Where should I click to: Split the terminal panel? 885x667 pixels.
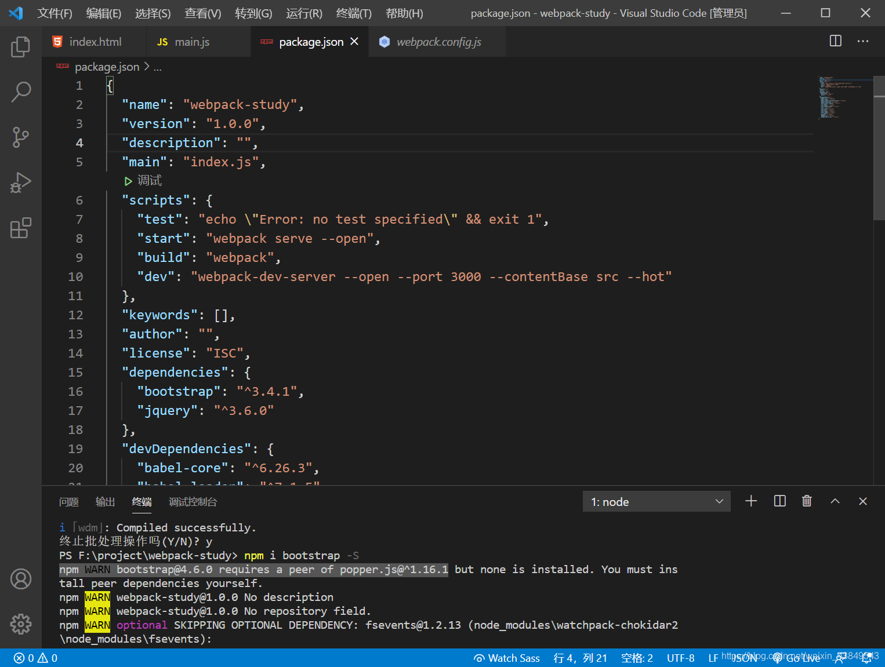coord(779,501)
